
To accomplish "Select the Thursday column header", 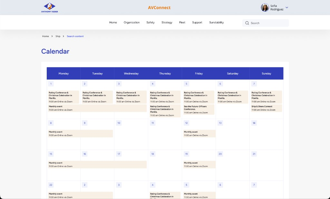I will click(x=165, y=74).
